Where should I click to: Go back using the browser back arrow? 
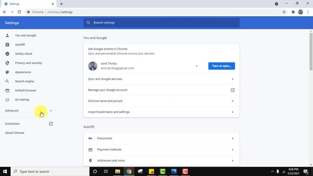point(4,12)
